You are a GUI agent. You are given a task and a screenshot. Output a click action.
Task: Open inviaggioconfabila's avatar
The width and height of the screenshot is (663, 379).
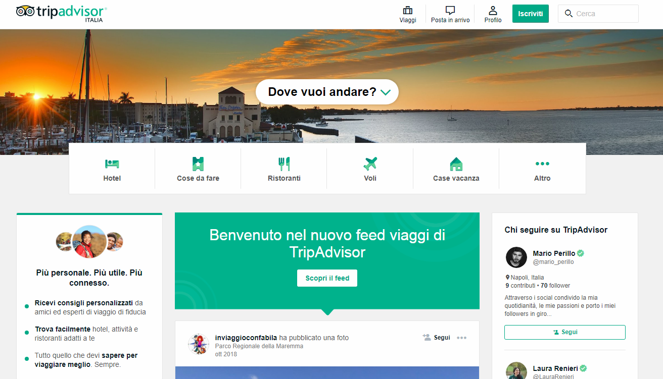tap(199, 344)
